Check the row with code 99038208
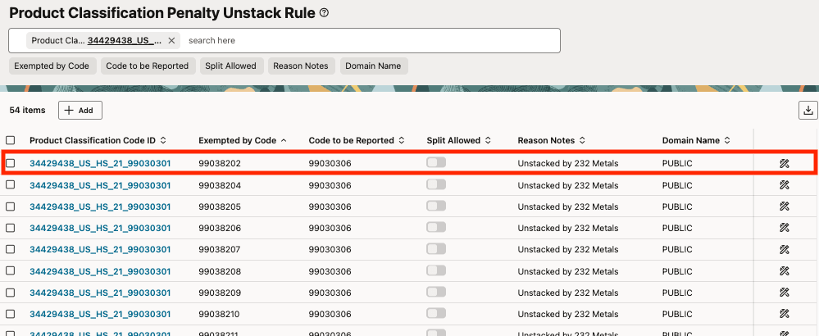 [11, 270]
